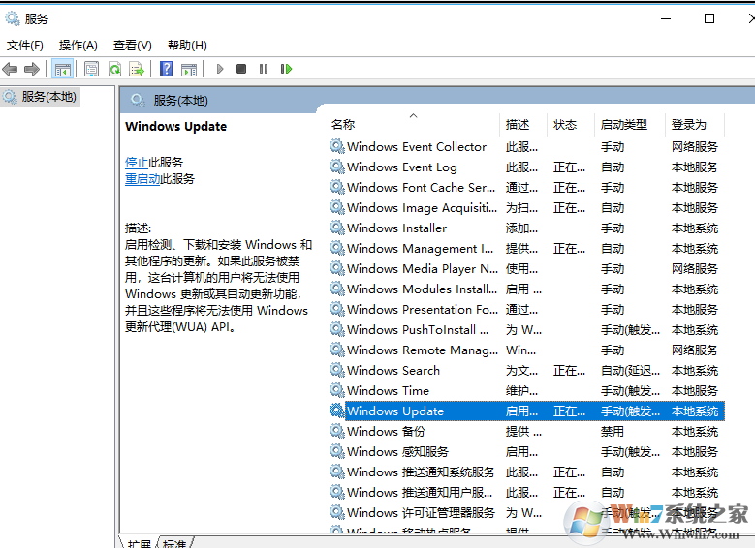
Task: Select the Windows Font Cache Ser... row
Action: click(526, 187)
